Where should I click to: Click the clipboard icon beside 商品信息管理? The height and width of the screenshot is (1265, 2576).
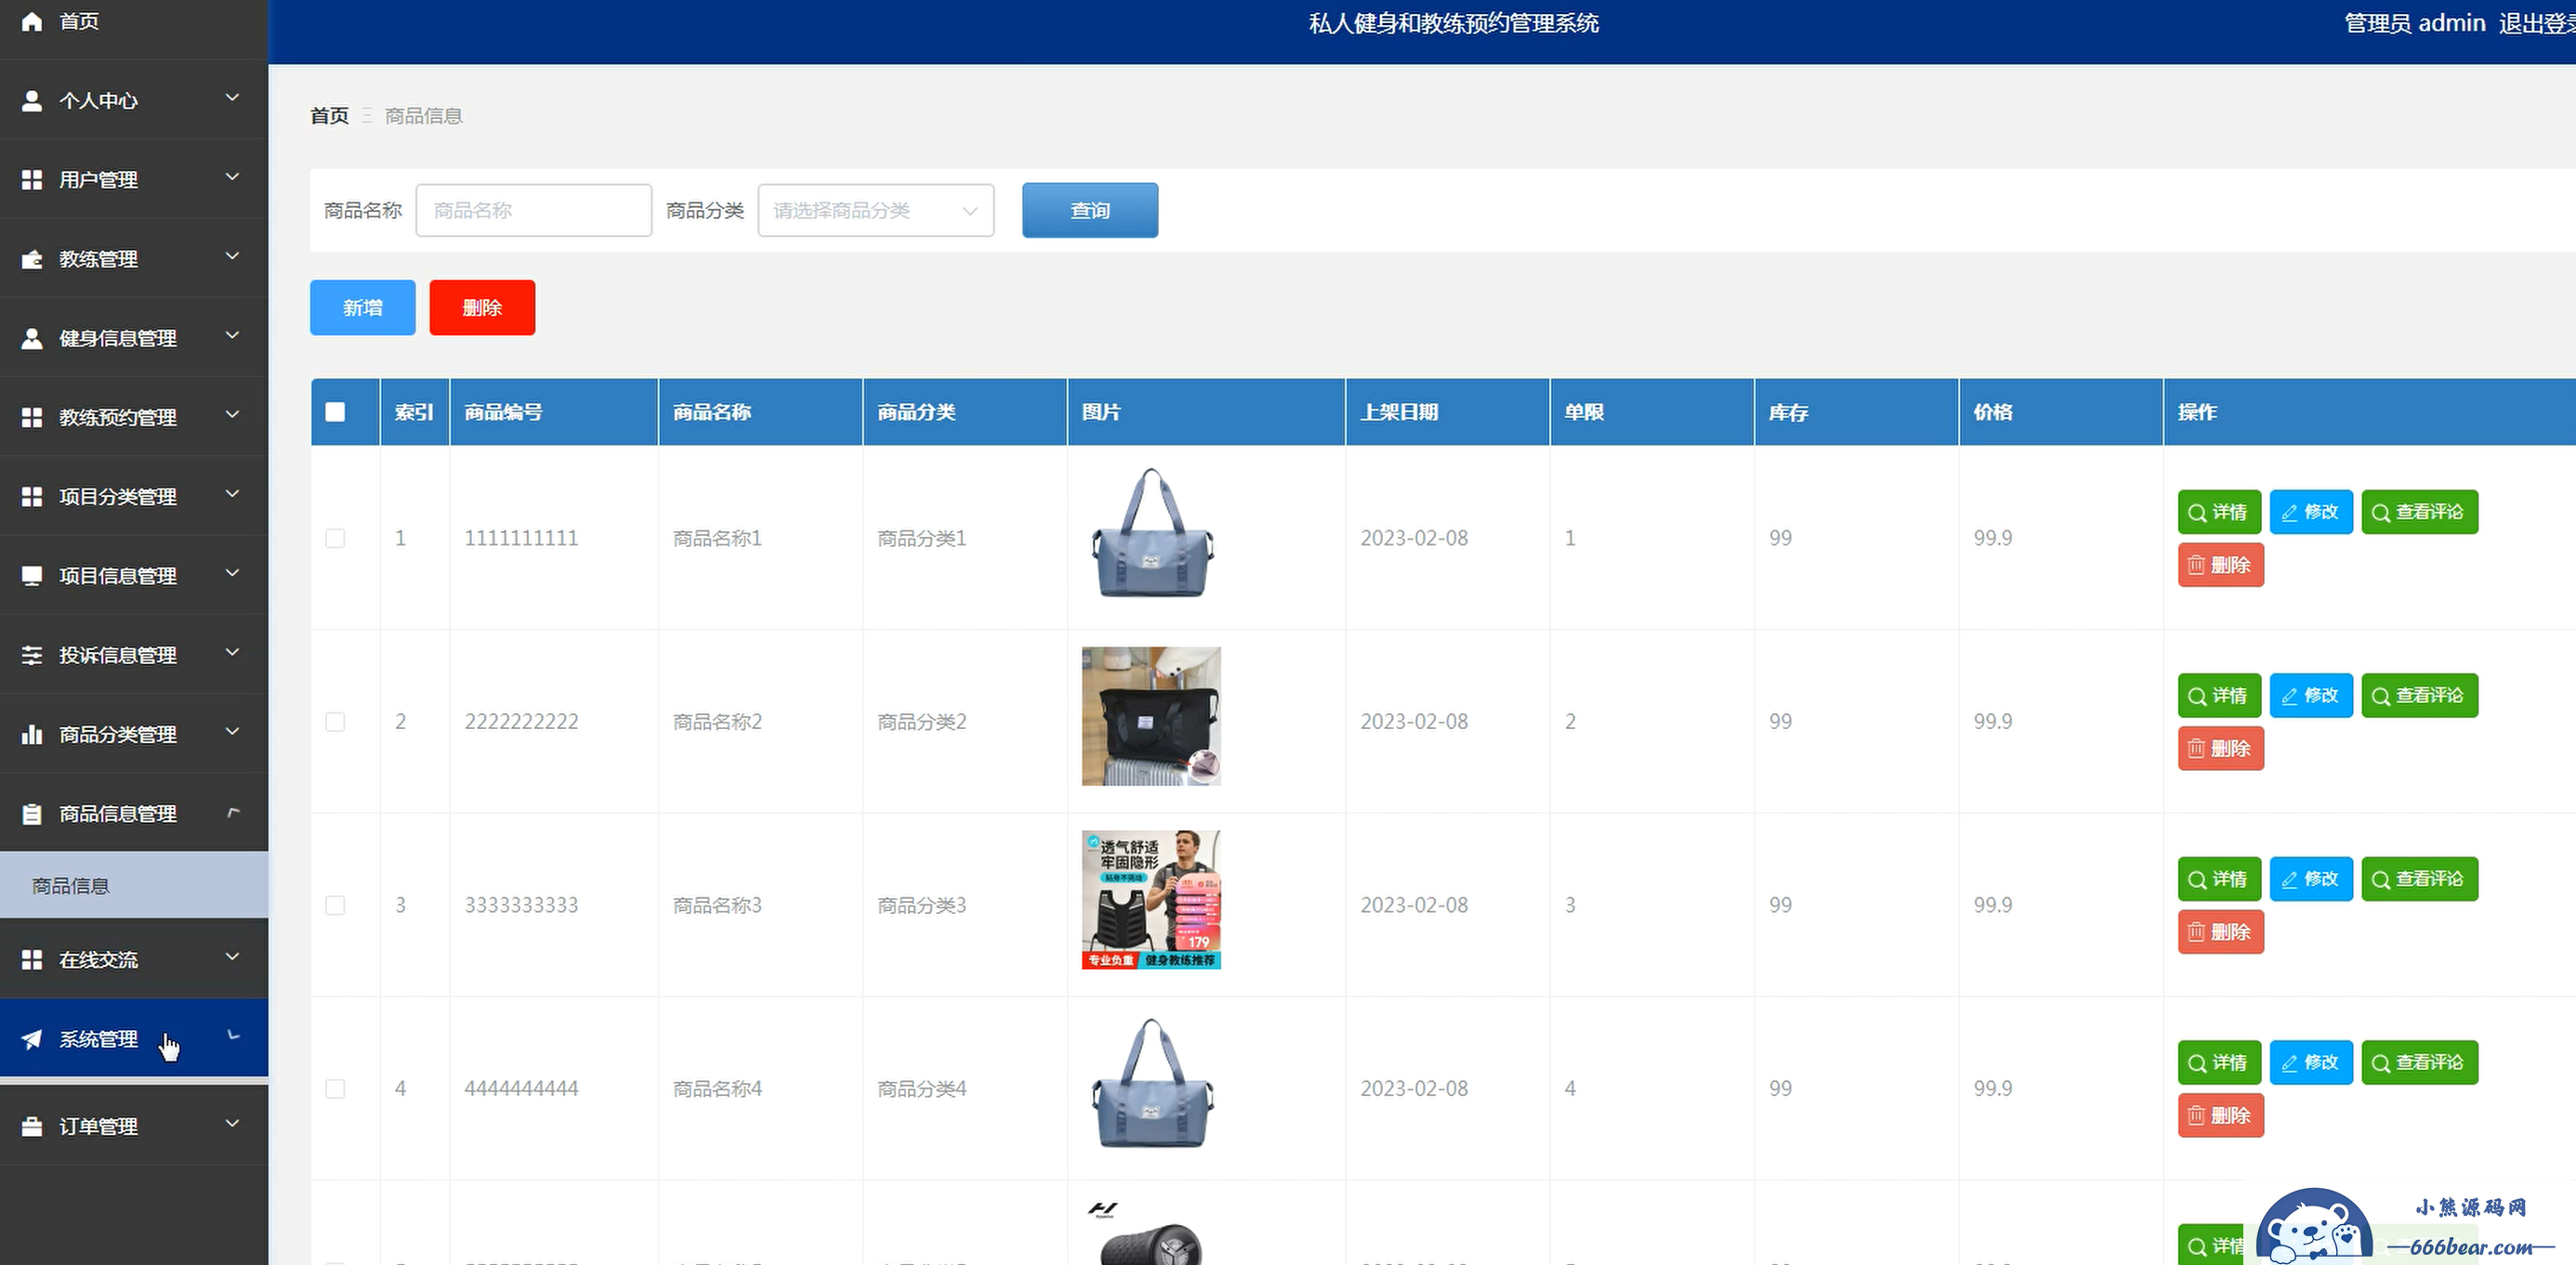pyautogui.click(x=32, y=814)
